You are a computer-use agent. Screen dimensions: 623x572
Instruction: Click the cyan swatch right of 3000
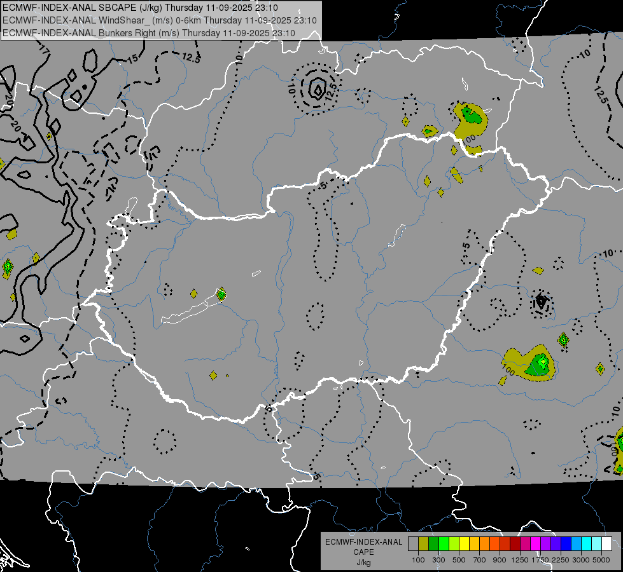click(x=587, y=543)
